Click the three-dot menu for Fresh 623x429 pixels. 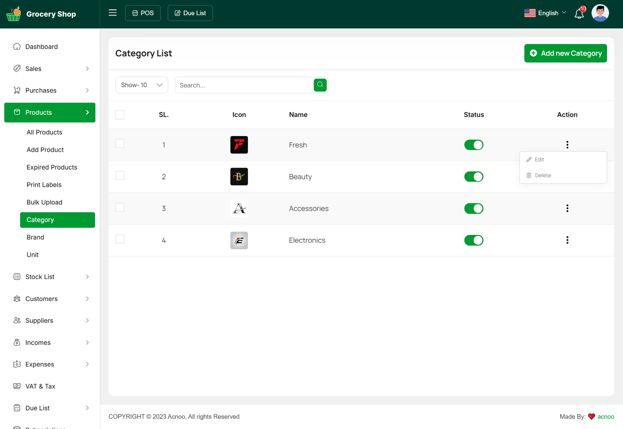[x=567, y=145]
